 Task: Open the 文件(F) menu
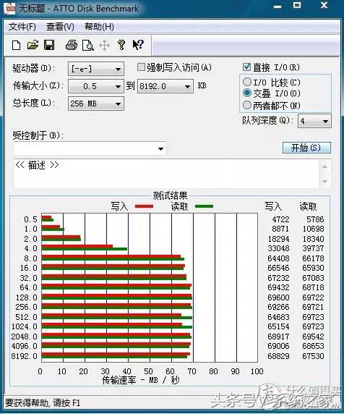pyautogui.click(x=22, y=27)
